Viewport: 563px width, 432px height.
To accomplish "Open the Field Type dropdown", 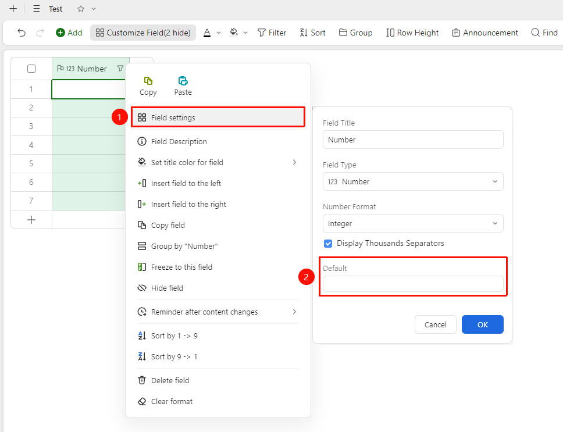I will pos(413,181).
